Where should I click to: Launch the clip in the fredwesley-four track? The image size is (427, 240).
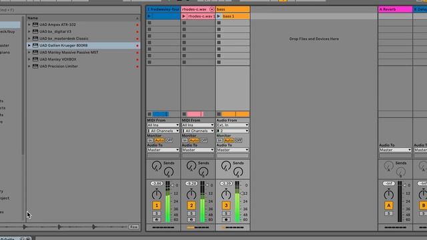pyautogui.click(x=149, y=16)
